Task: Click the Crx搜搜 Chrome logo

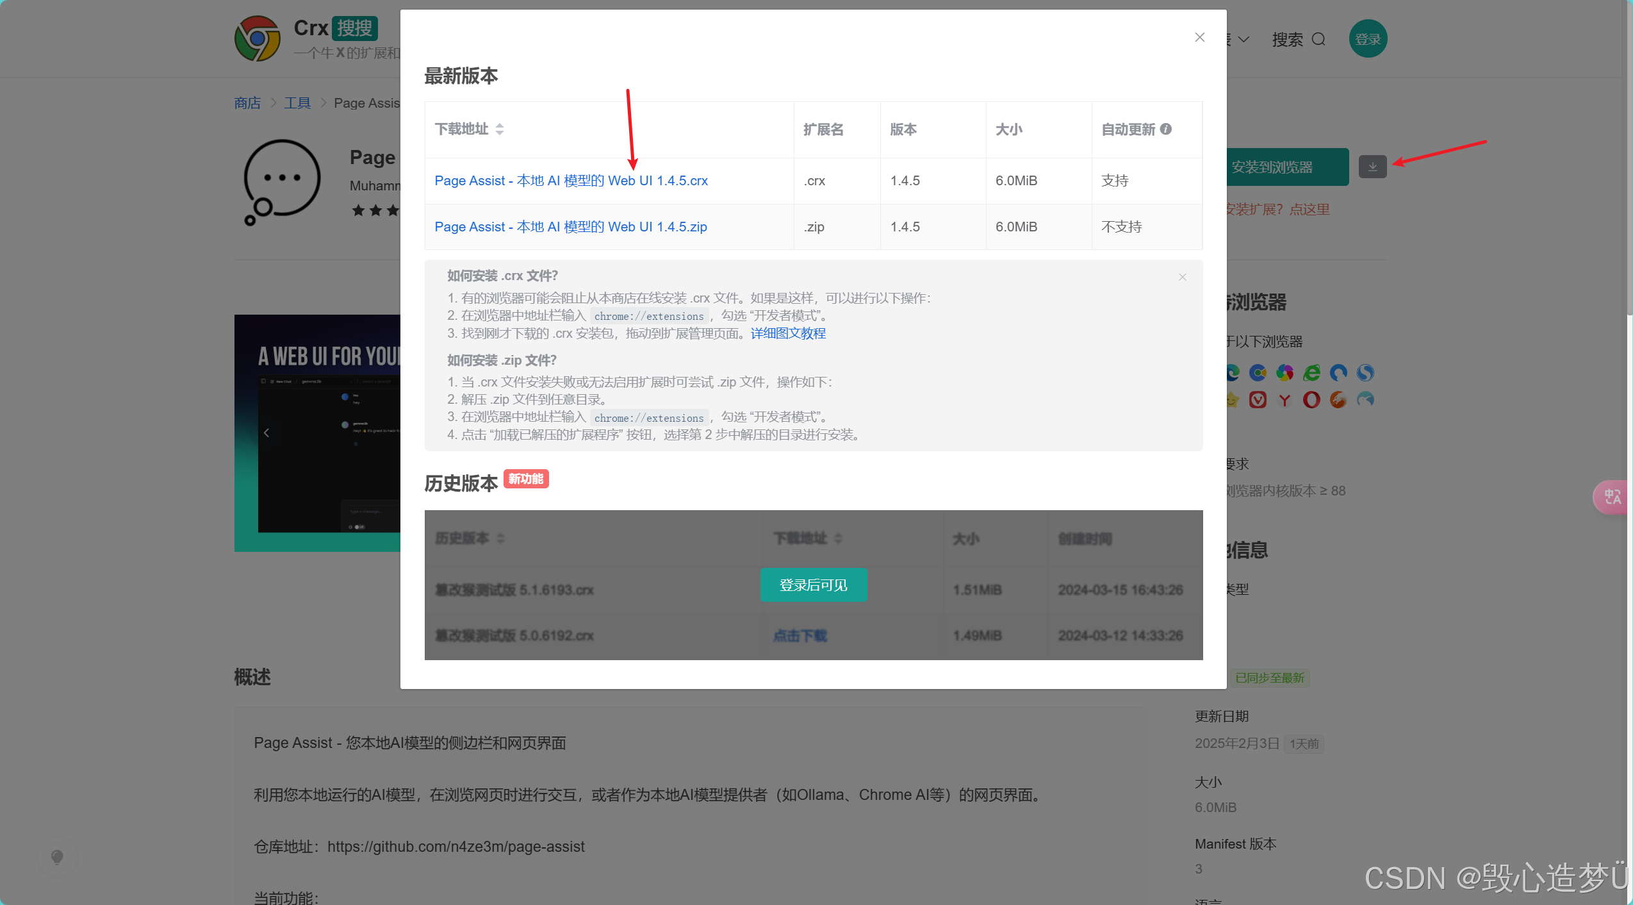Action: point(258,39)
